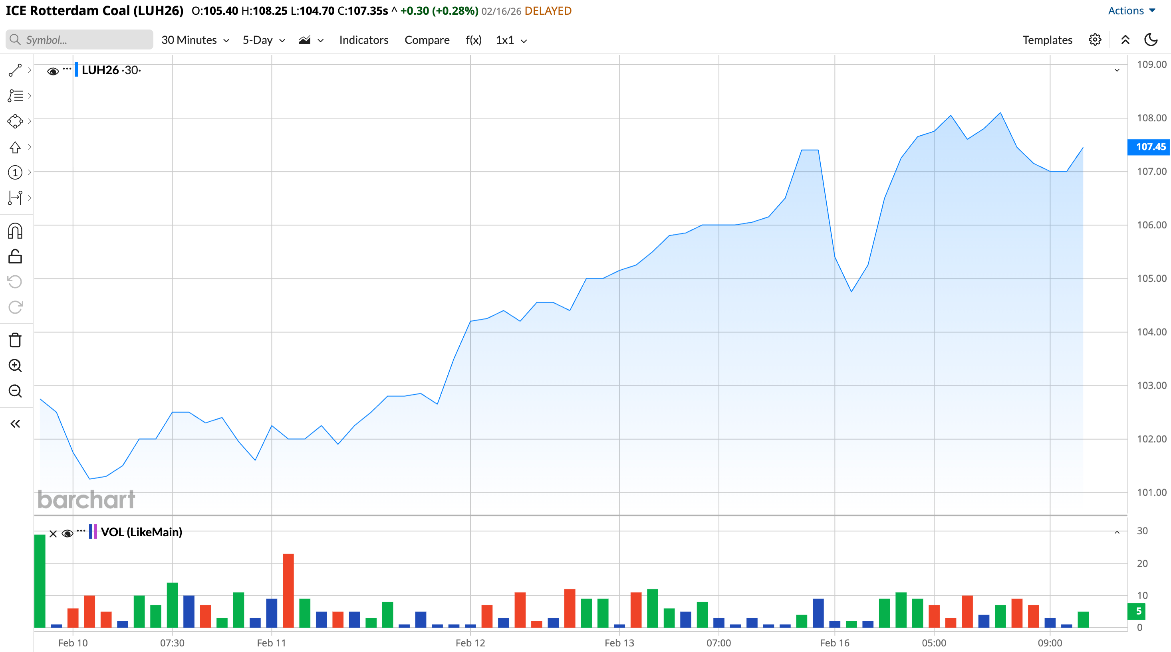Click the LUH26 blue color swatch
The height and width of the screenshot is (652, 1171).
point(76,70)
